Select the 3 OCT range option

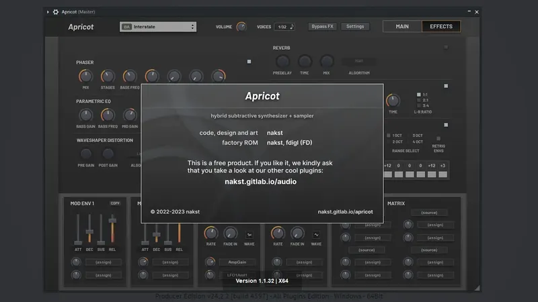409,136
